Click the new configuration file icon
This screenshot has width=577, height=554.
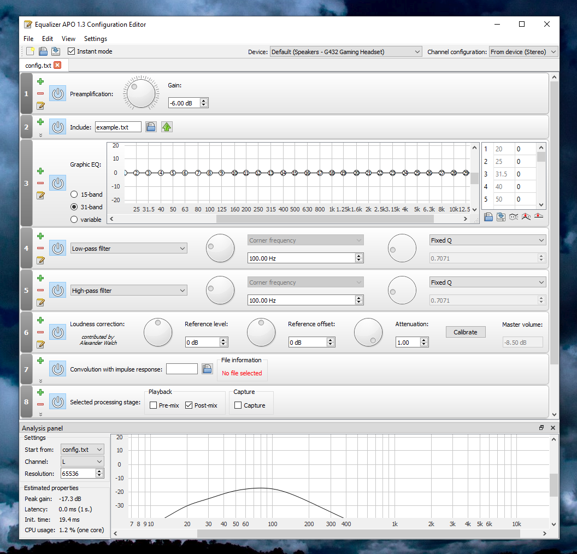coord(31,51)
